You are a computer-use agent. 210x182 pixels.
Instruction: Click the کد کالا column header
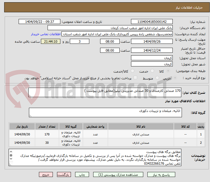click(185, 126)
